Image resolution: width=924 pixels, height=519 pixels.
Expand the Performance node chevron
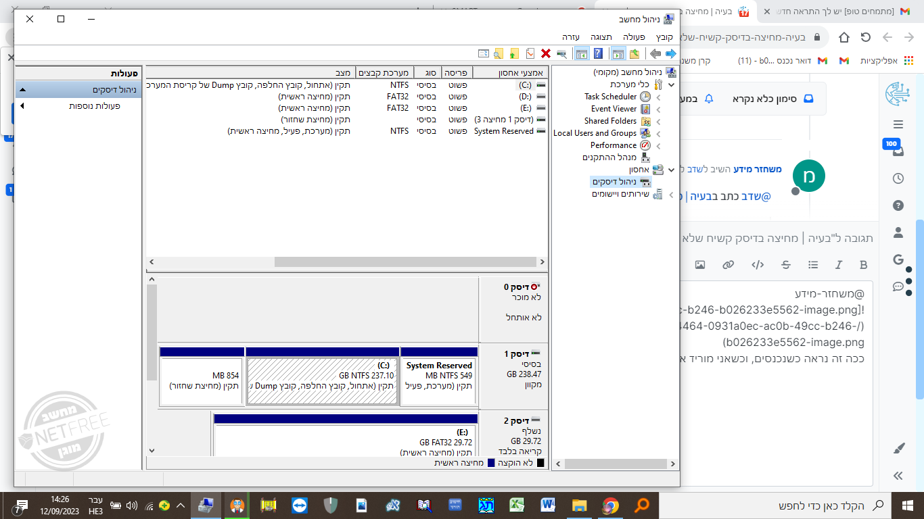[659, 145]
